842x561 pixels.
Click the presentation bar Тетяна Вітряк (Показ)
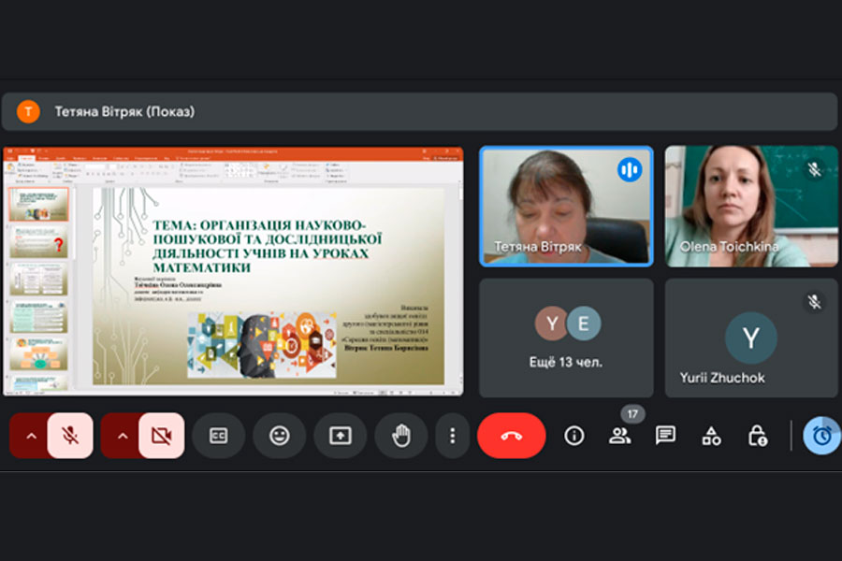click(419, 111)
